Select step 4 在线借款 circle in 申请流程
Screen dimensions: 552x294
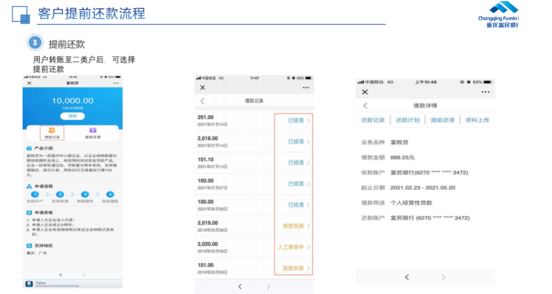[110, 194]
